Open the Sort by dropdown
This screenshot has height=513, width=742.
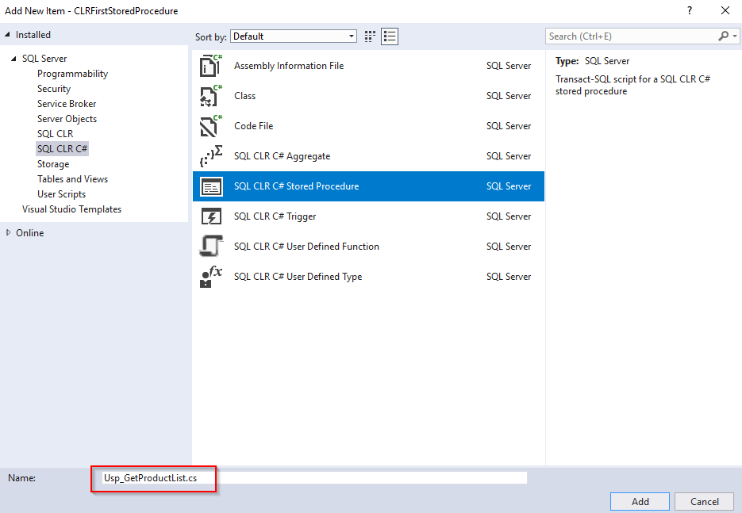coord(294,36)
